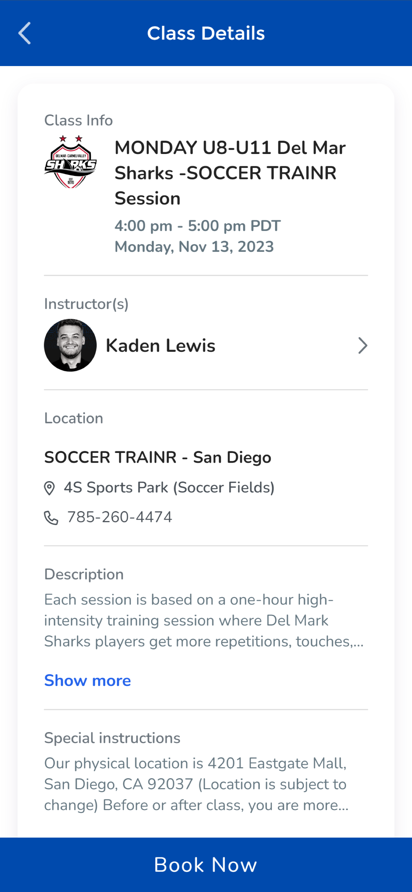Call the number 785-260-4474
The height and width of the screenshot is (892, 412).
(119, 517)
